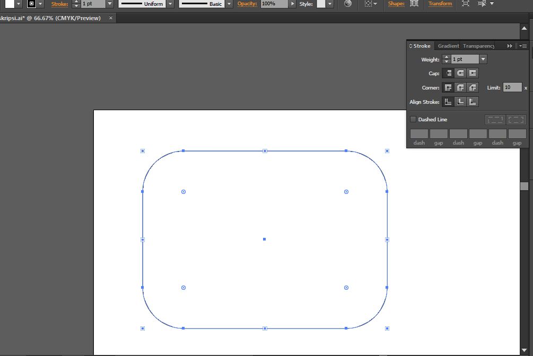Open the Weight dropdown in Stroke panel
Image resolution: width=533 pixels, height=356 pixels.
(483, 59)
